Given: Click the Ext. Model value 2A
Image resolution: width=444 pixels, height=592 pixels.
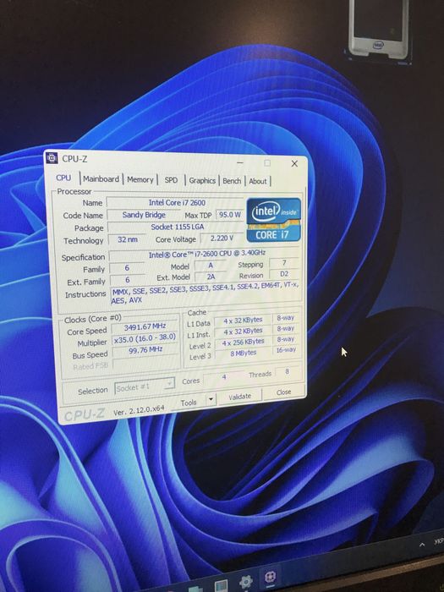Looking at the screenshot, I should click(x=211, y=277).
